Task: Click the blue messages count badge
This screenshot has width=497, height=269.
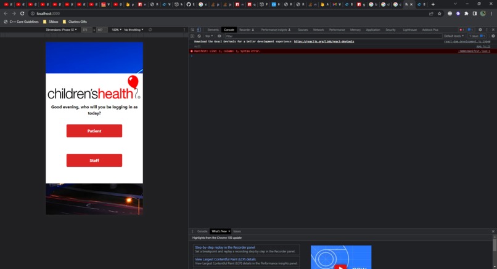Action: [470, 30]
